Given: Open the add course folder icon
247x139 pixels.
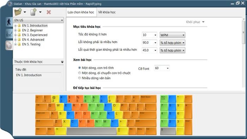Looking at the screenshot, I should point(18,12).
